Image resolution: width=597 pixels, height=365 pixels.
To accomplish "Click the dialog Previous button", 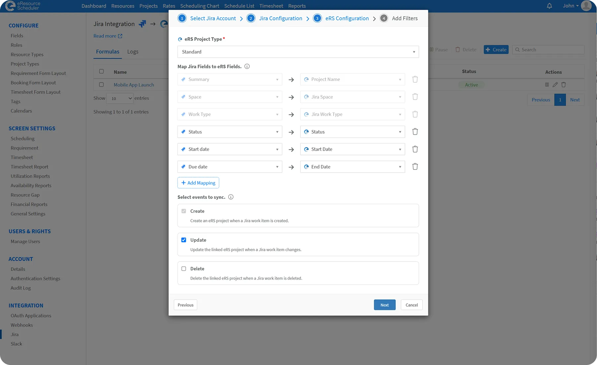I will [185, 305].
